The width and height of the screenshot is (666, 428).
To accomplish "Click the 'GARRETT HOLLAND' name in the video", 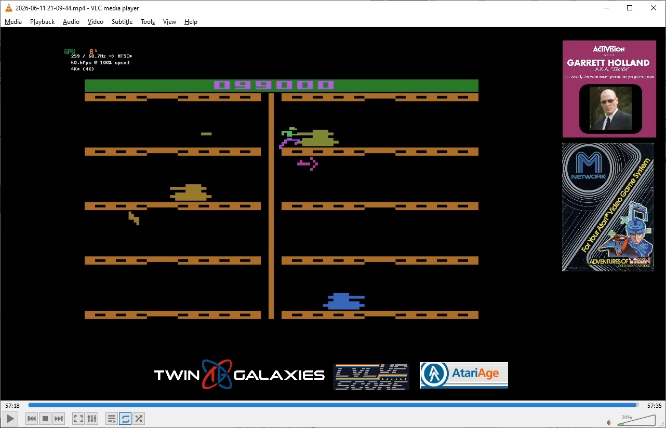I will 608,63.
